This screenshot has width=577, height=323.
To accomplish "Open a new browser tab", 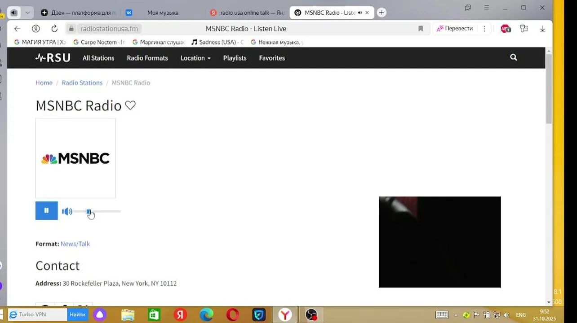I will 382,13.
